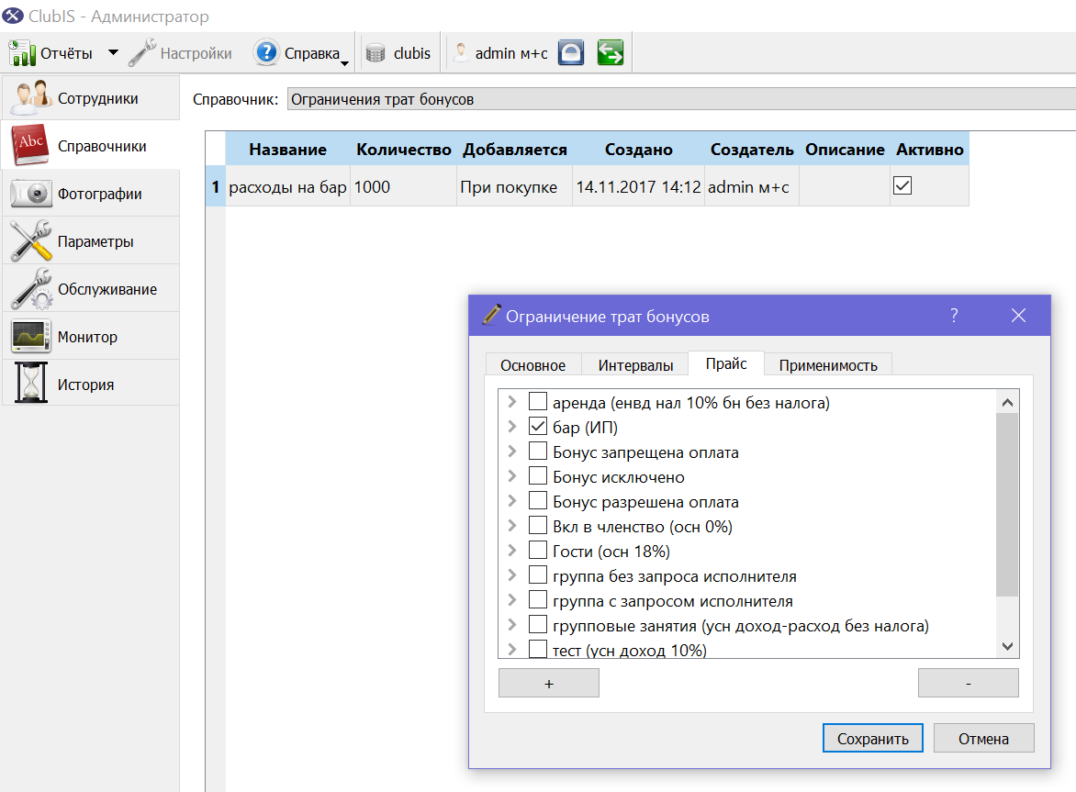Viewport: 1076px width, 792px height.
Task: Sort by Название column header
Action: [287, 150]
